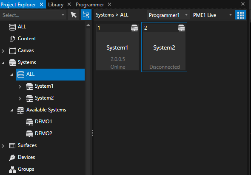Click the DEMO2 system icon
Screen dimensions: 251x175
point(29,134)
